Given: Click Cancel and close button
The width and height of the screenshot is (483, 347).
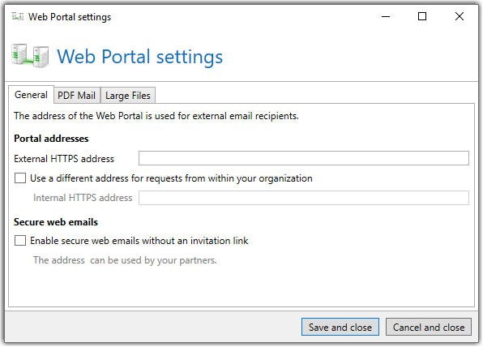Looking at the screenshot, I should (429, 327).
